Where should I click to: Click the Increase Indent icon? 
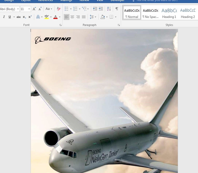click(x=101, y=9)
